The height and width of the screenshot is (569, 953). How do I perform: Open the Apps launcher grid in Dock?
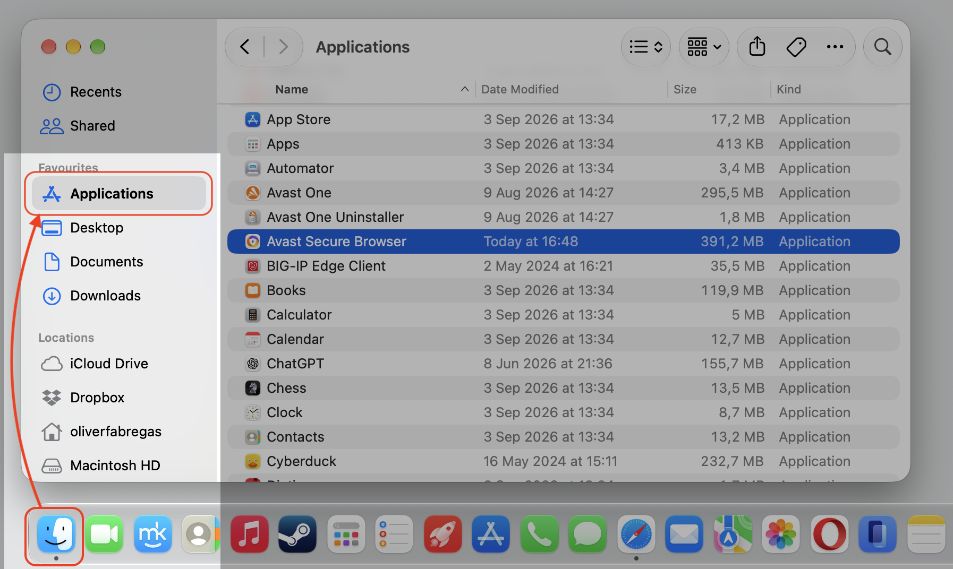pyautogui.click(x=346, y=534)
